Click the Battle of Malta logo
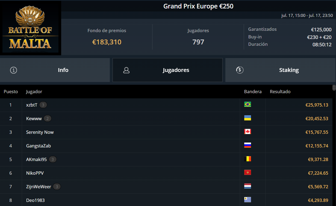This screenshot has width=336, height=206. tap(31, 28)
